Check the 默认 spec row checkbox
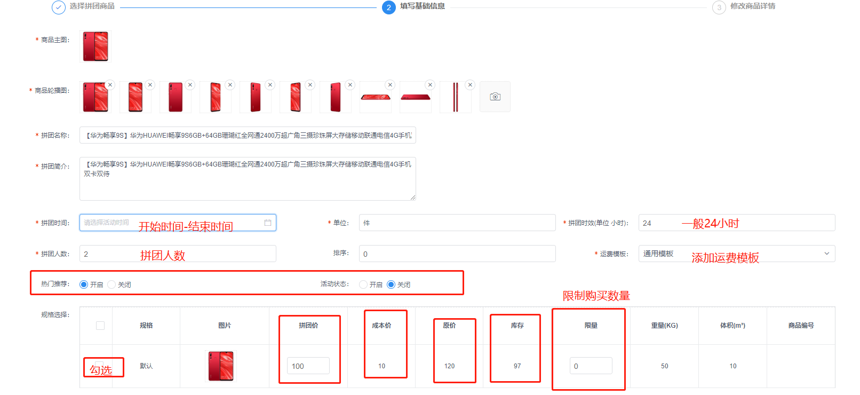Screen dimensions: 860x395 point(99,366)
